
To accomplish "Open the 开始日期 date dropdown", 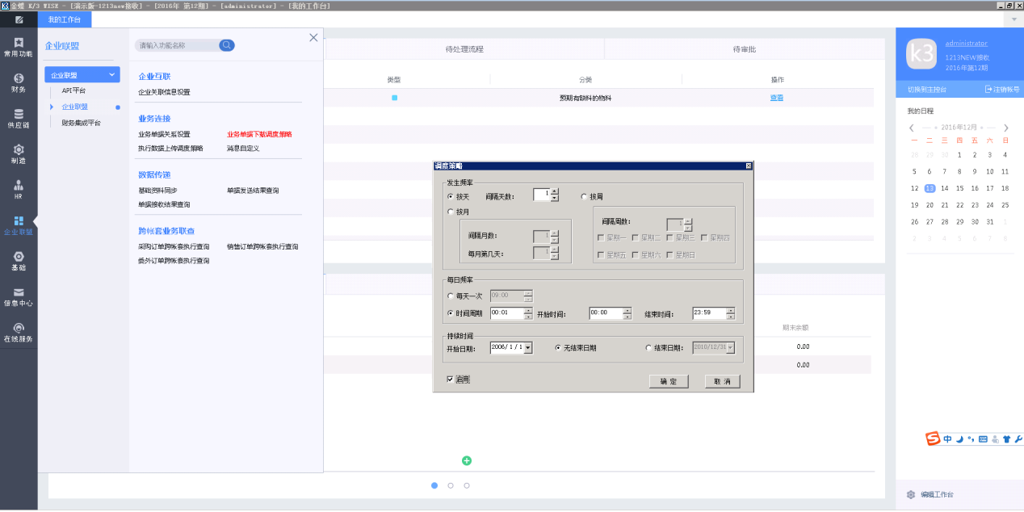I will pyautogui.click(x=528, y=348).
